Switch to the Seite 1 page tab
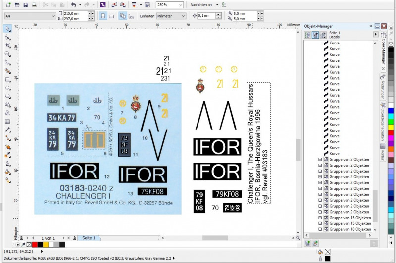396x263 pixels. coord(89,238)
